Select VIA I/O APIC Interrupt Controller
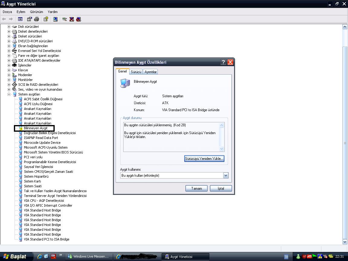Image resolution: width=348 pixels, height=261 pixels. tap(48, 205)
